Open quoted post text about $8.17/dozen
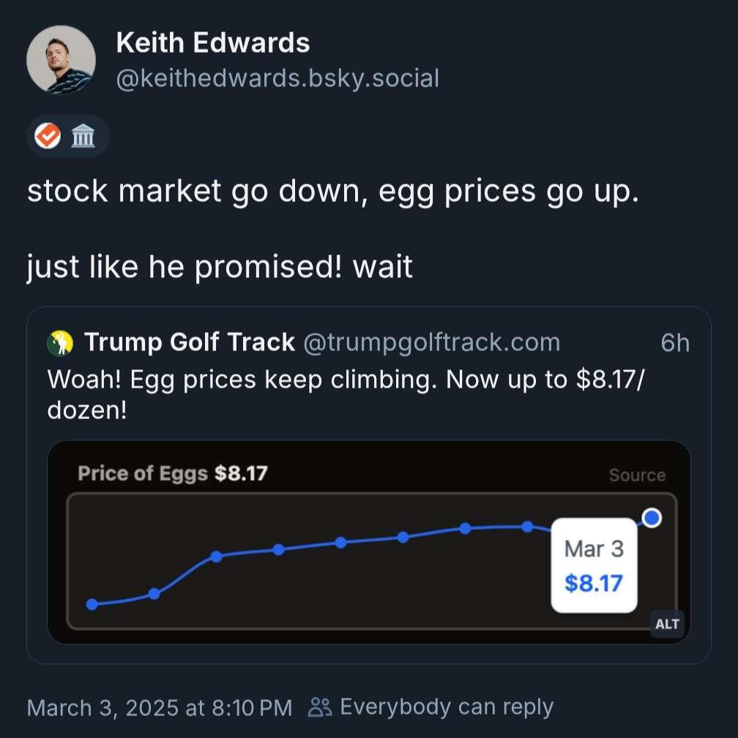Image resolution: width=738 pixels, height=738 pixels. [346, 394]
